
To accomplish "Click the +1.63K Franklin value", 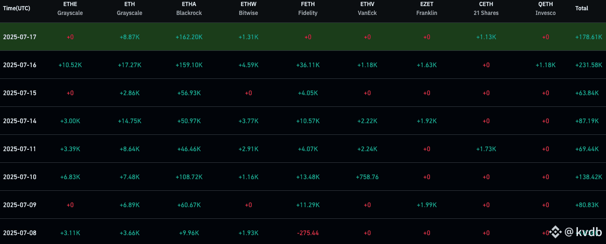I will coord(427,65).
